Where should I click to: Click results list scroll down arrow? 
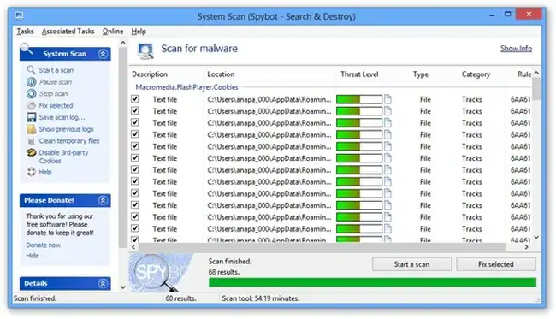536,237
